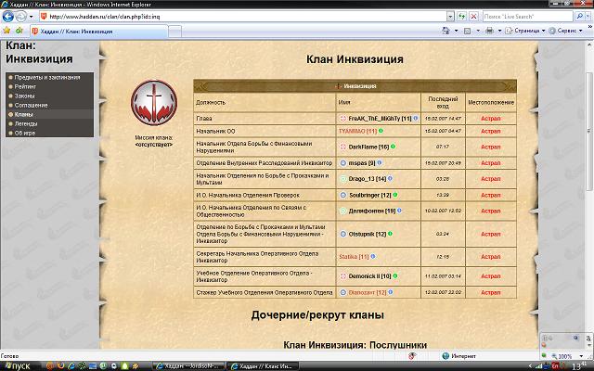This screenshot has width=594, height=371.
Task: Click the clan badge icon before Drago_13
Action: click(x=343, y=178)
